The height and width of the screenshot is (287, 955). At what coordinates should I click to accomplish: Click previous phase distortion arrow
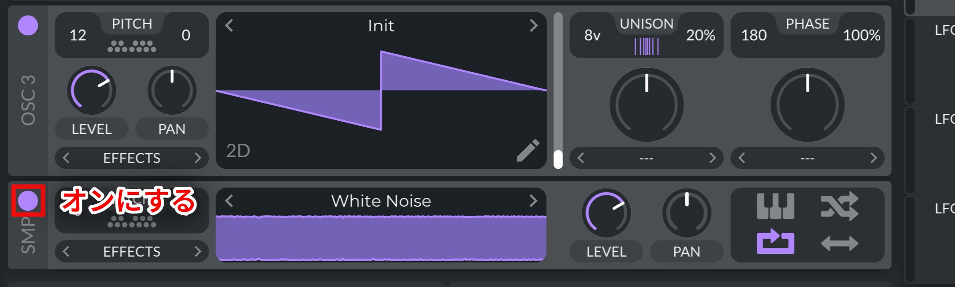click(x=742, y=158)
